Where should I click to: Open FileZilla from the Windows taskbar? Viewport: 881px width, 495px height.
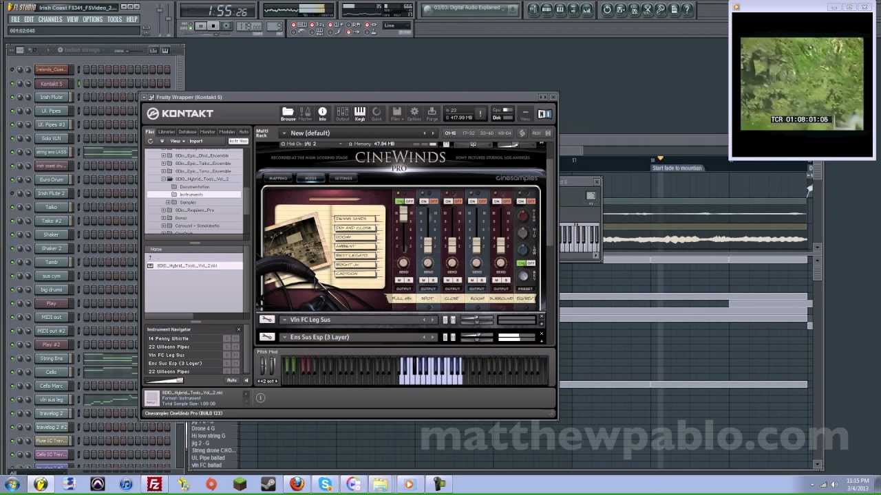point(154,484)
